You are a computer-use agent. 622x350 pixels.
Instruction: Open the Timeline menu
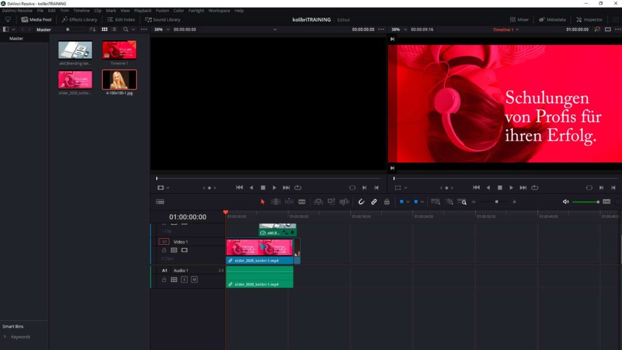81,11
